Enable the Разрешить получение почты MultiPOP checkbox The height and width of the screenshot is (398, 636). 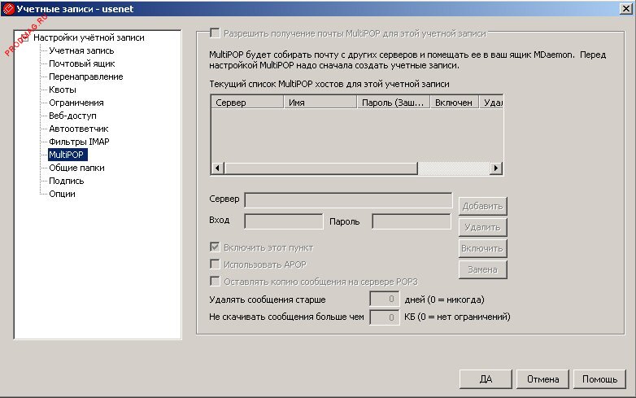coord(216,33)
